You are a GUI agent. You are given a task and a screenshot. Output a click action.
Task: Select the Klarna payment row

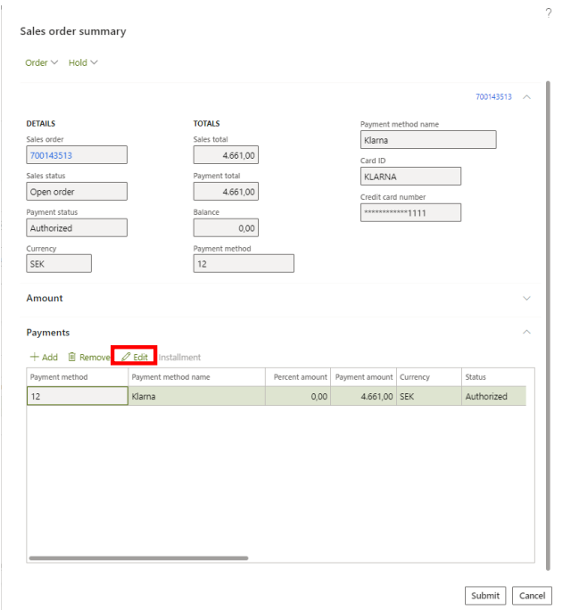pyautogui.click(x=196, y=397)
